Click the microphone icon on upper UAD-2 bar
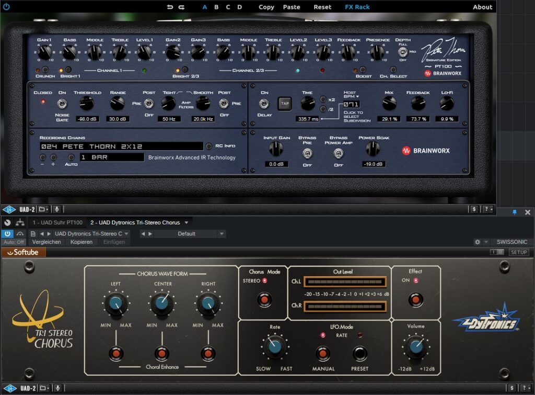The width and height of the screenshot is (535, 395). click(56, 209)
